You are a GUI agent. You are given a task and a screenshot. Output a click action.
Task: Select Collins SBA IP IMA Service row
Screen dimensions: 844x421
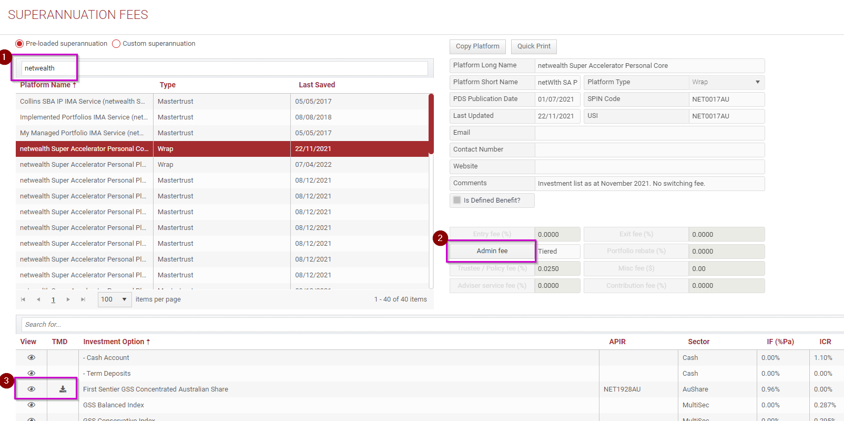[x=222, y=102]
